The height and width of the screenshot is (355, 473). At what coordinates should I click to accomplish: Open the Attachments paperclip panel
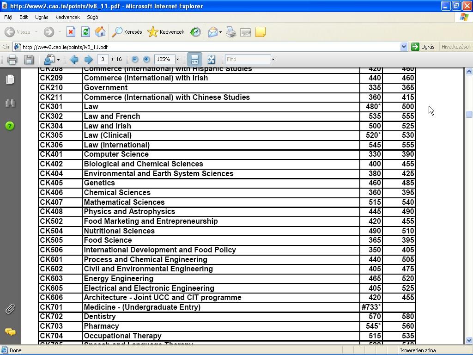[10, 309]
